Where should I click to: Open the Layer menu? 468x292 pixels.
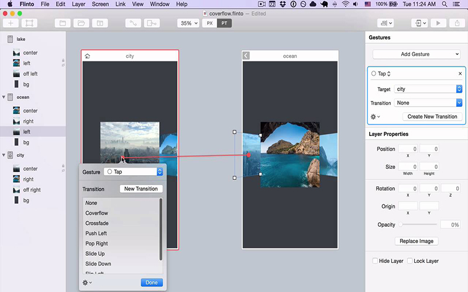click(78, 4)
